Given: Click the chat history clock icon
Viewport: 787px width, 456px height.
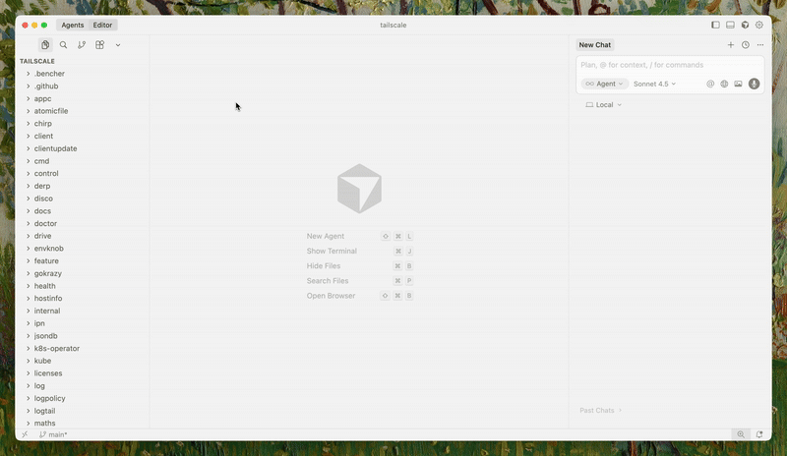Looking at the screenshot, I should click(745, 45).
